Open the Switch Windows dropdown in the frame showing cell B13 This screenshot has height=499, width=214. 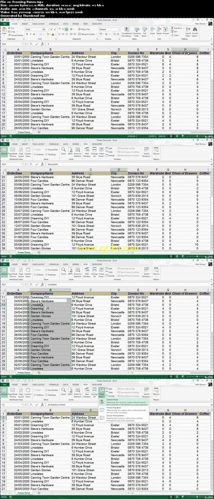click(146, 272)
